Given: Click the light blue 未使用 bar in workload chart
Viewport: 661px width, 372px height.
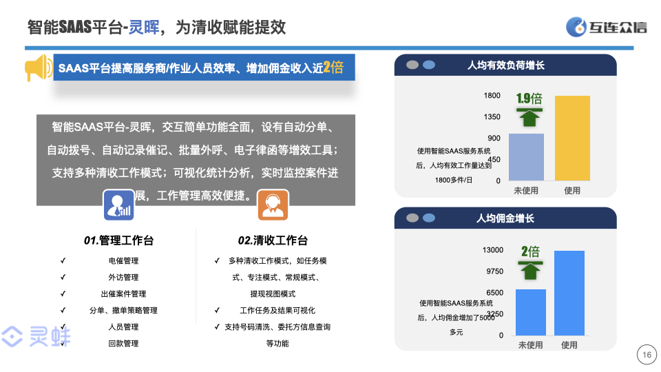Looking at the screenshot, I should pos(526,157).
